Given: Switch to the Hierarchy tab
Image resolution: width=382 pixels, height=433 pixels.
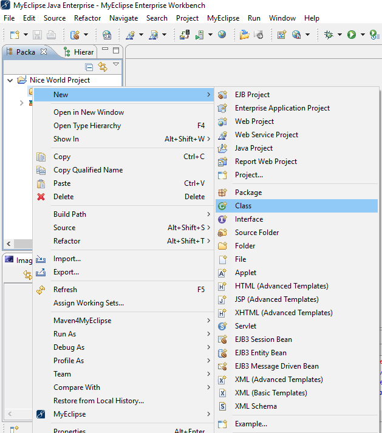Looking at the screenshot, I should 79,52.
